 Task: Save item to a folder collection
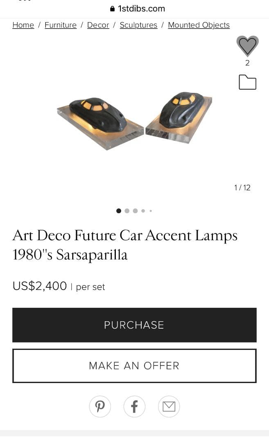pos(247,82)
